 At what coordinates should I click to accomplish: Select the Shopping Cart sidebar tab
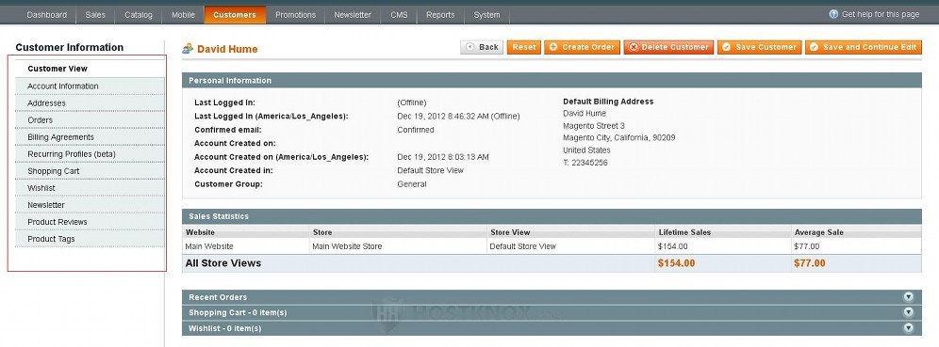tap(90, 171)
